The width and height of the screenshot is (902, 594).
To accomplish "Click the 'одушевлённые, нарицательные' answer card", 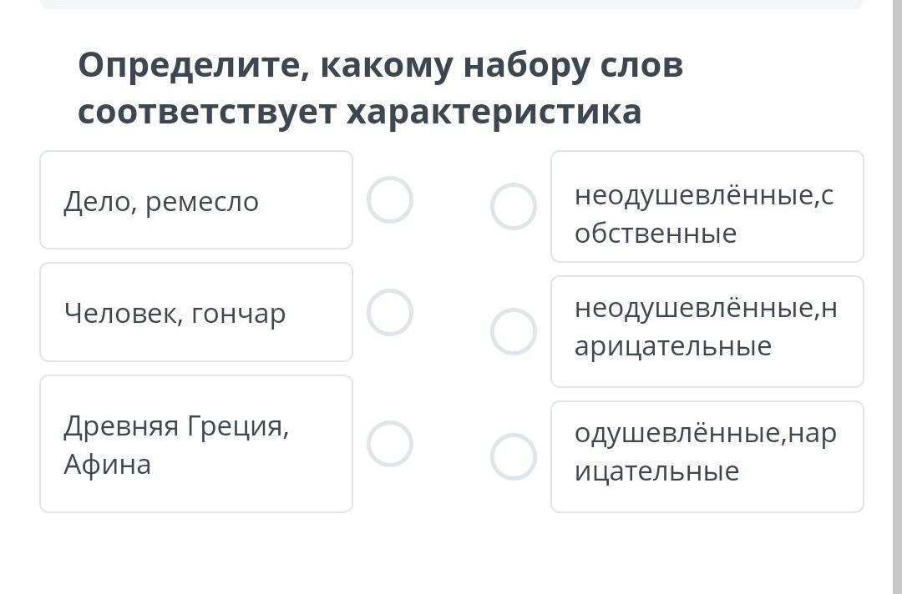I will [707, 457].
